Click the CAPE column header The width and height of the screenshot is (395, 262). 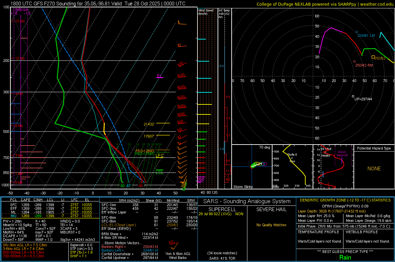[x=25, y=200]
